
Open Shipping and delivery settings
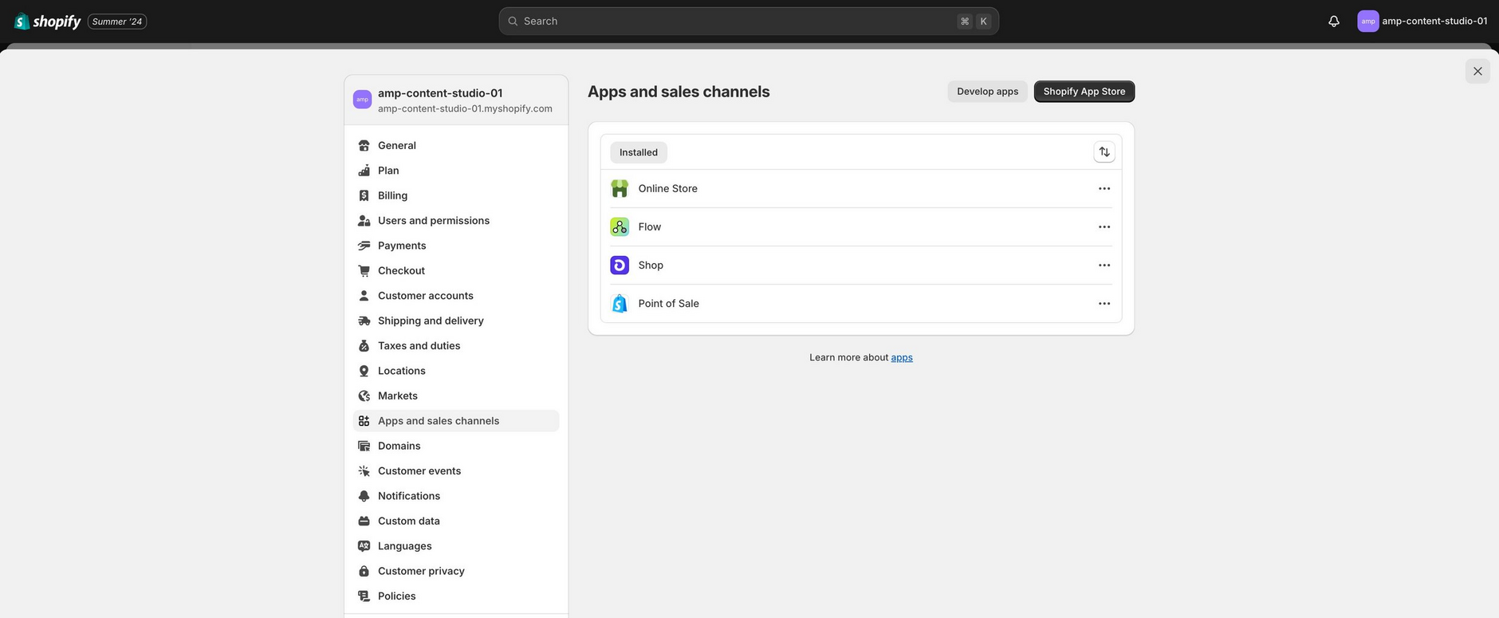pyautogui.click(x=456, y=321)
